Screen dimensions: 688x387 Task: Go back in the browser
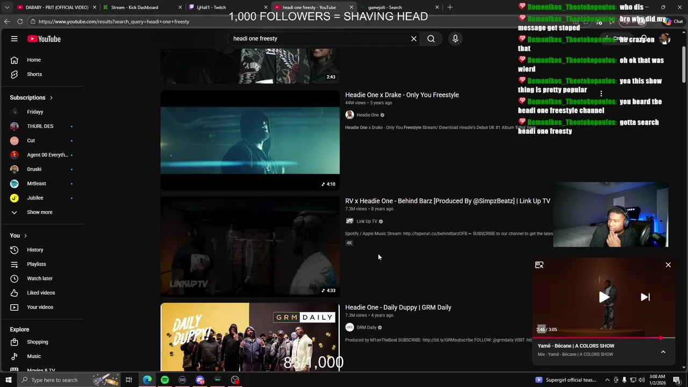[7, 21]
